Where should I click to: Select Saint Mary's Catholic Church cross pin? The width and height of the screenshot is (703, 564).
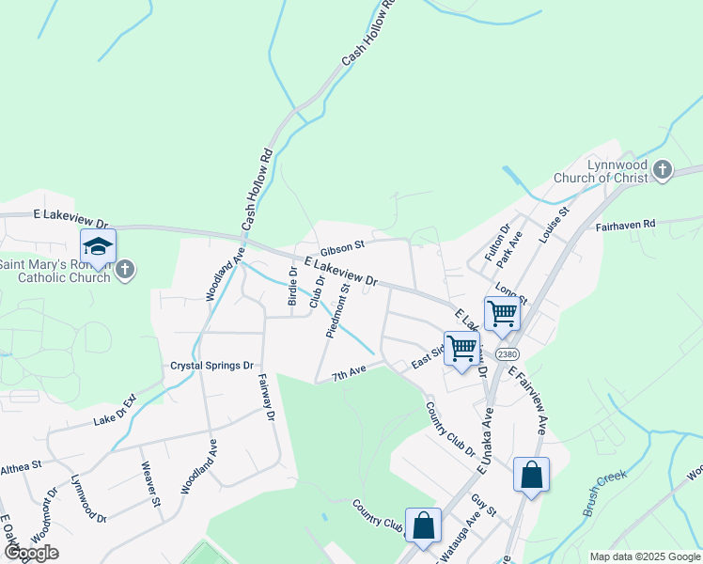pyautogui.click(x=125, y=271)
